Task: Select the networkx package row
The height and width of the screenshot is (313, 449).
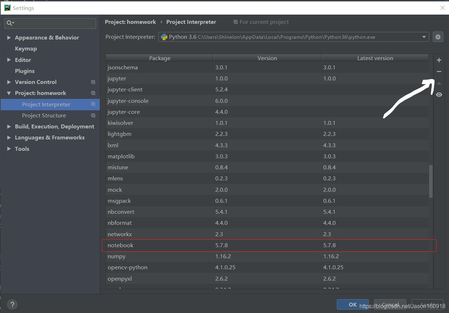Action: (x=267, y=234)
